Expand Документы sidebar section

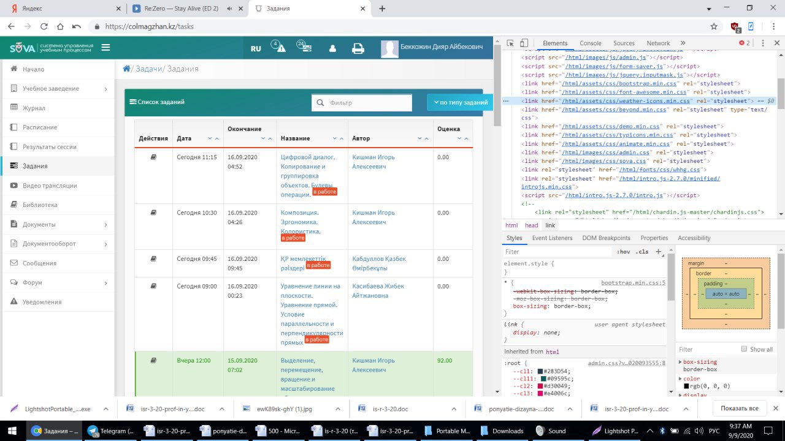tap(58, 224)
